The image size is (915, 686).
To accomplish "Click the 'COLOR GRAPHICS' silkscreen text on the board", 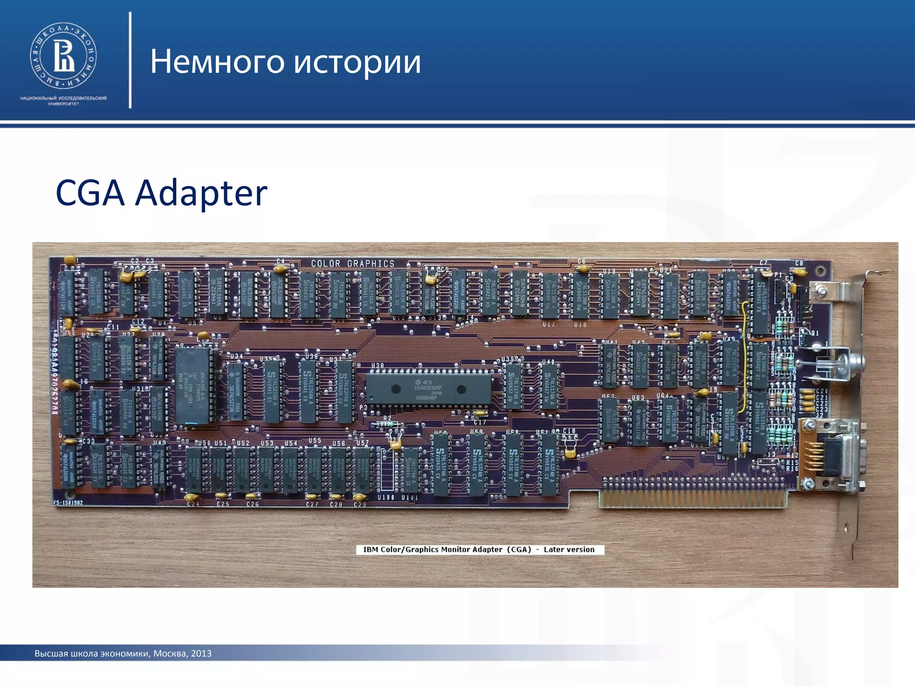I will point(353,264).
